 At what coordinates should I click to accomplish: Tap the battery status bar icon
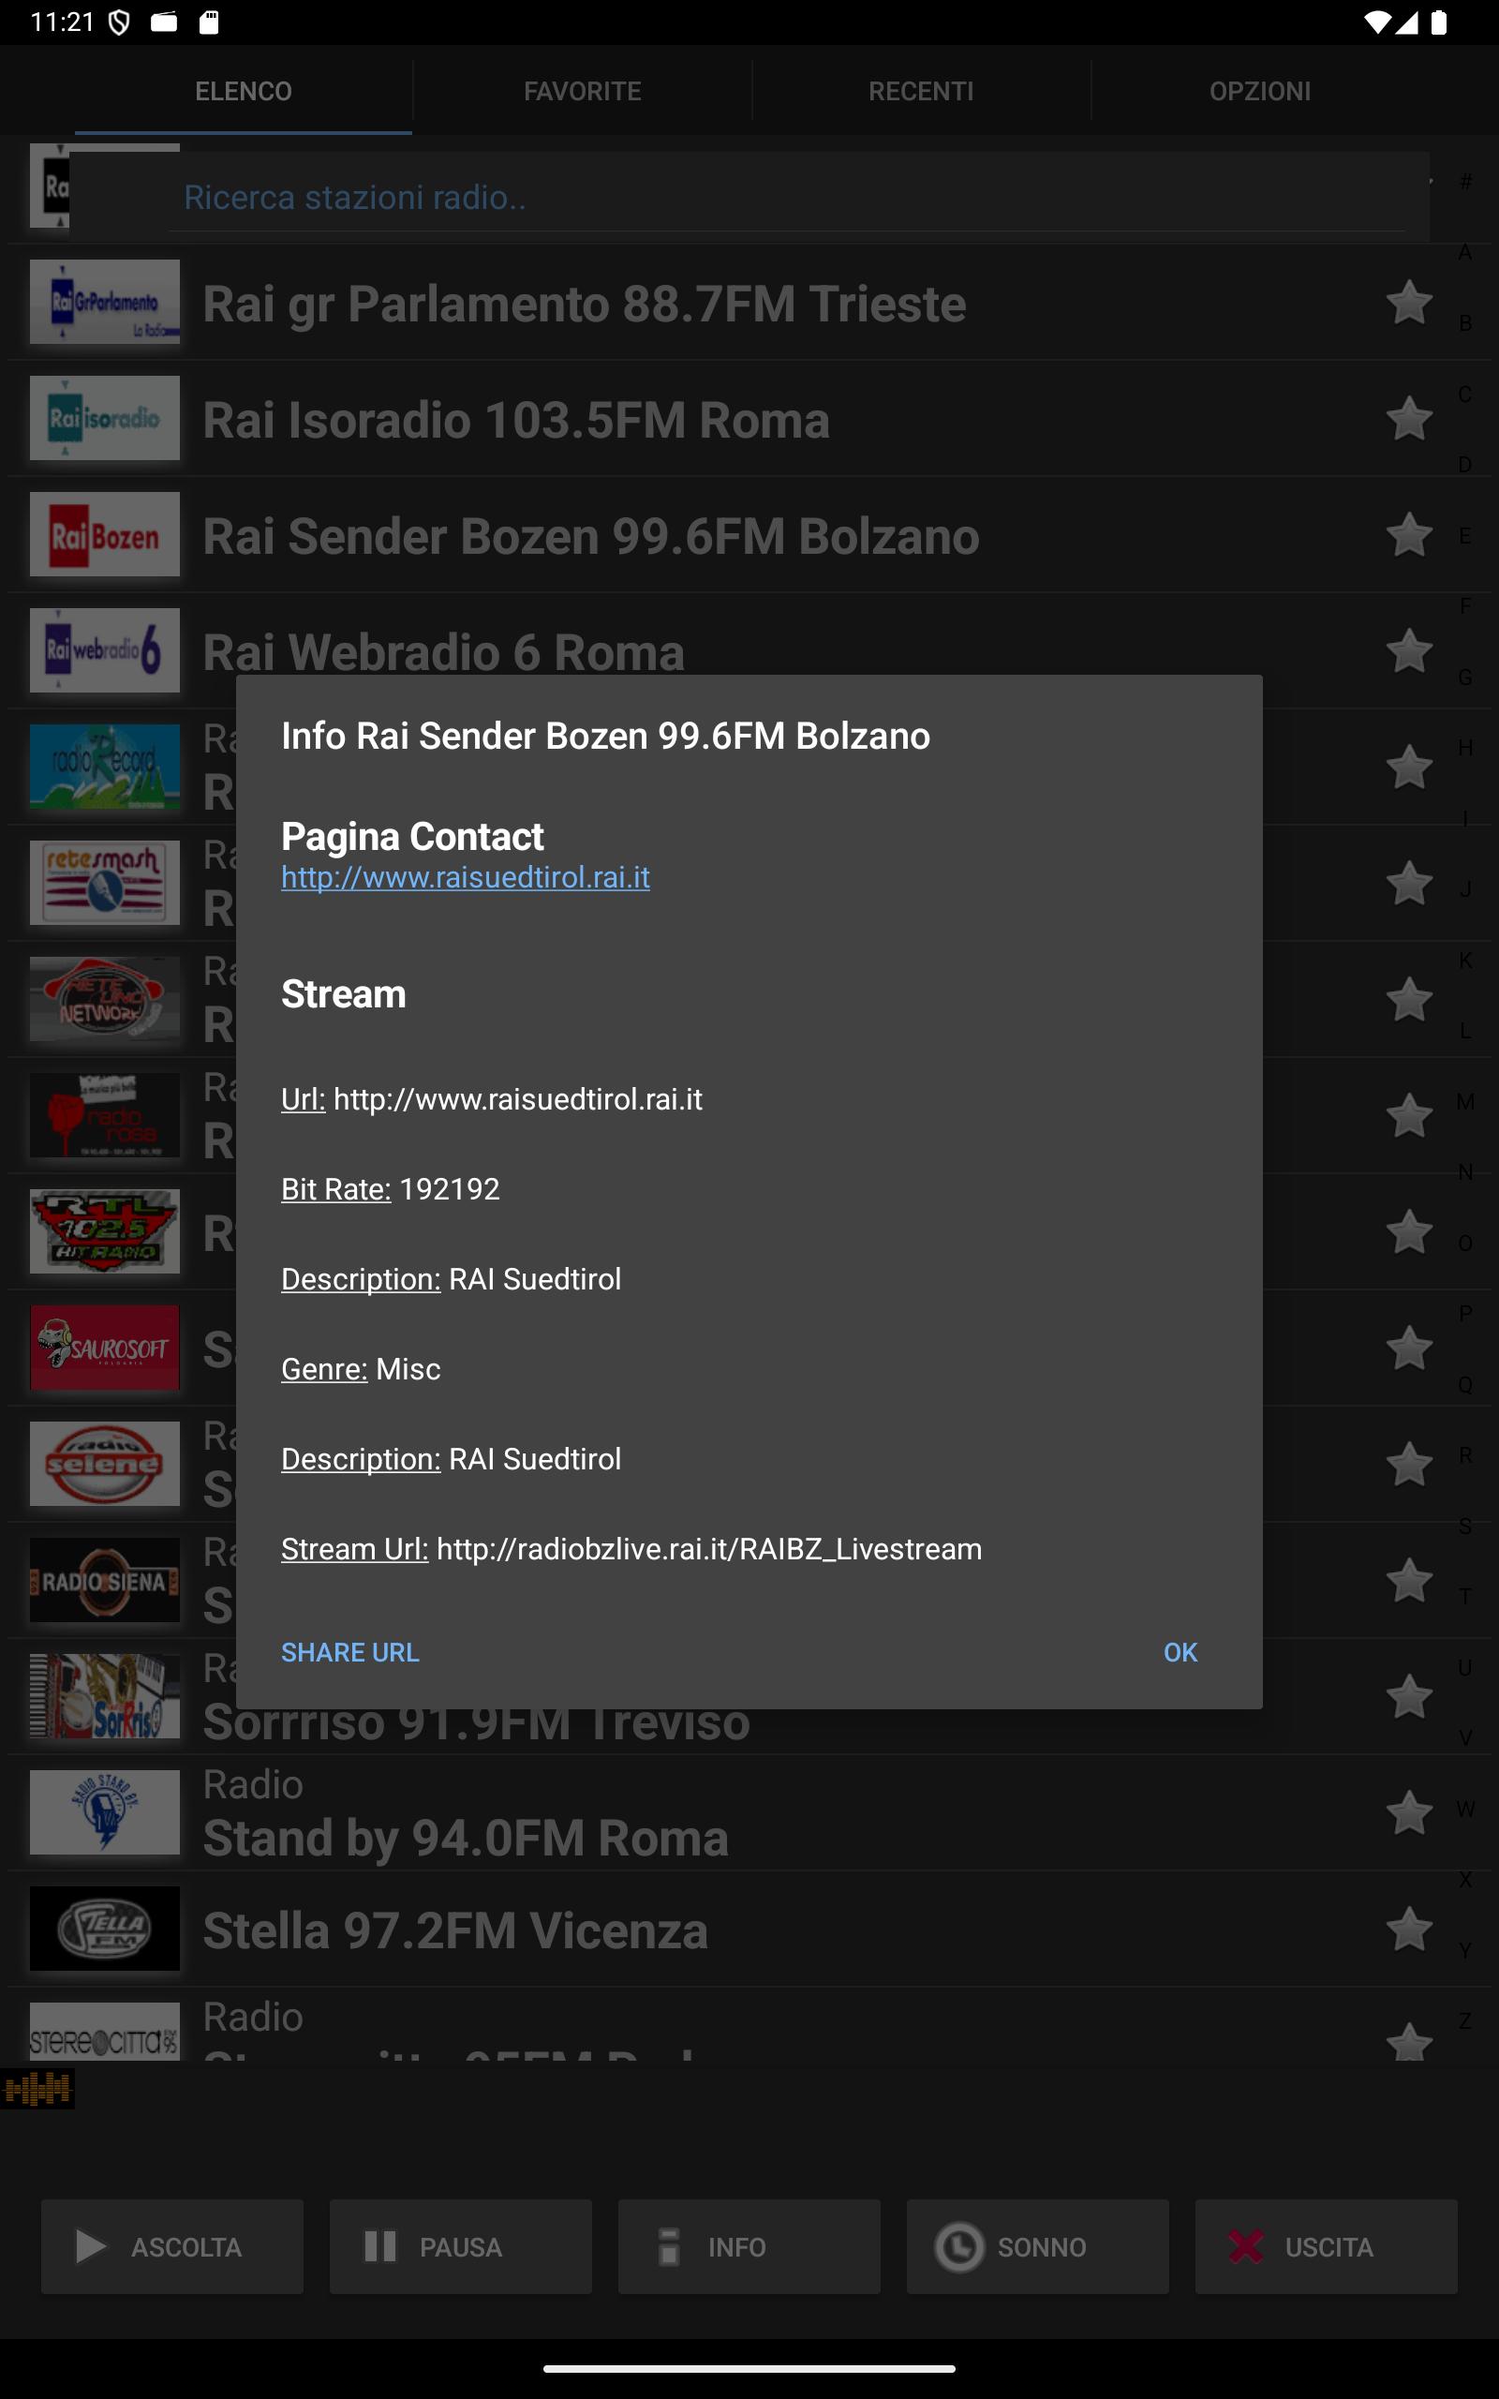1438,22
